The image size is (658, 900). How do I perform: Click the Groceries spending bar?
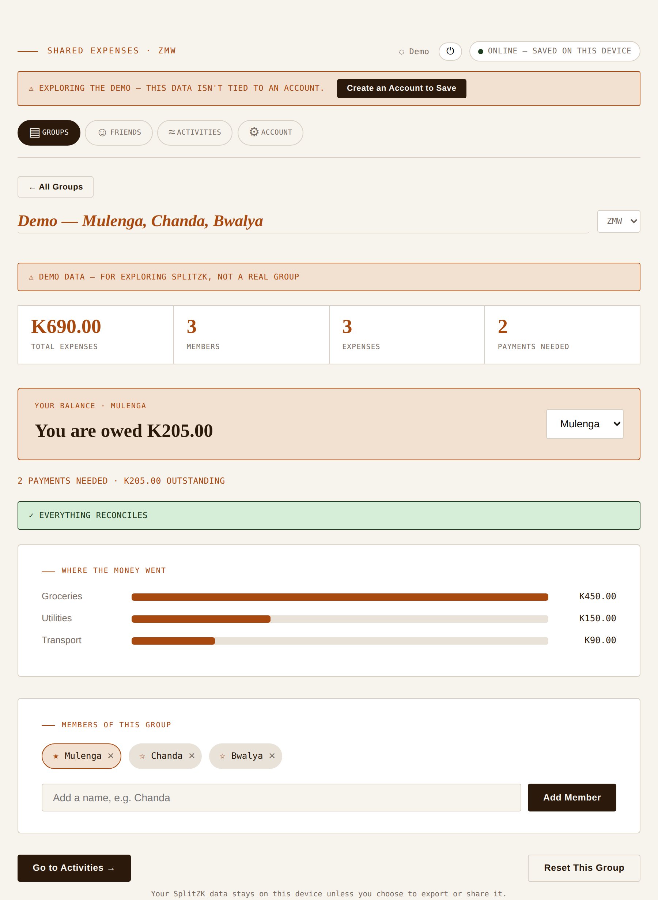[x=340, y=597]
